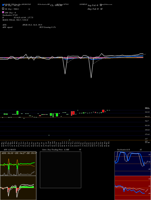Screen dimensions: 151x200
Task: Click the 'BUY Growing @ 1%' signal text
Action: [x=47, y=27]
